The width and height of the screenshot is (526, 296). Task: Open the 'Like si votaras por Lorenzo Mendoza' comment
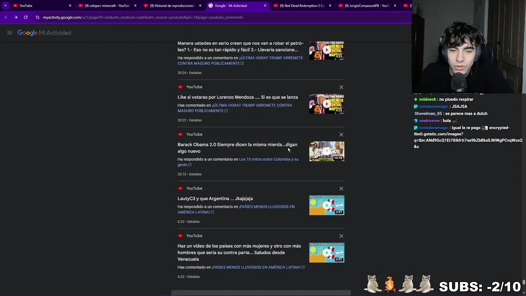coord(238,97)
